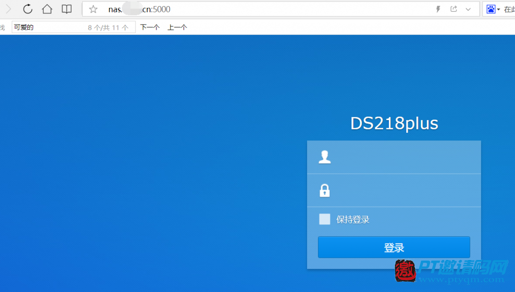Open the Baidu search engine dropdown arrow
This screenshot has height=292, width=515.
pyautogui.click(x=499, y=9)
